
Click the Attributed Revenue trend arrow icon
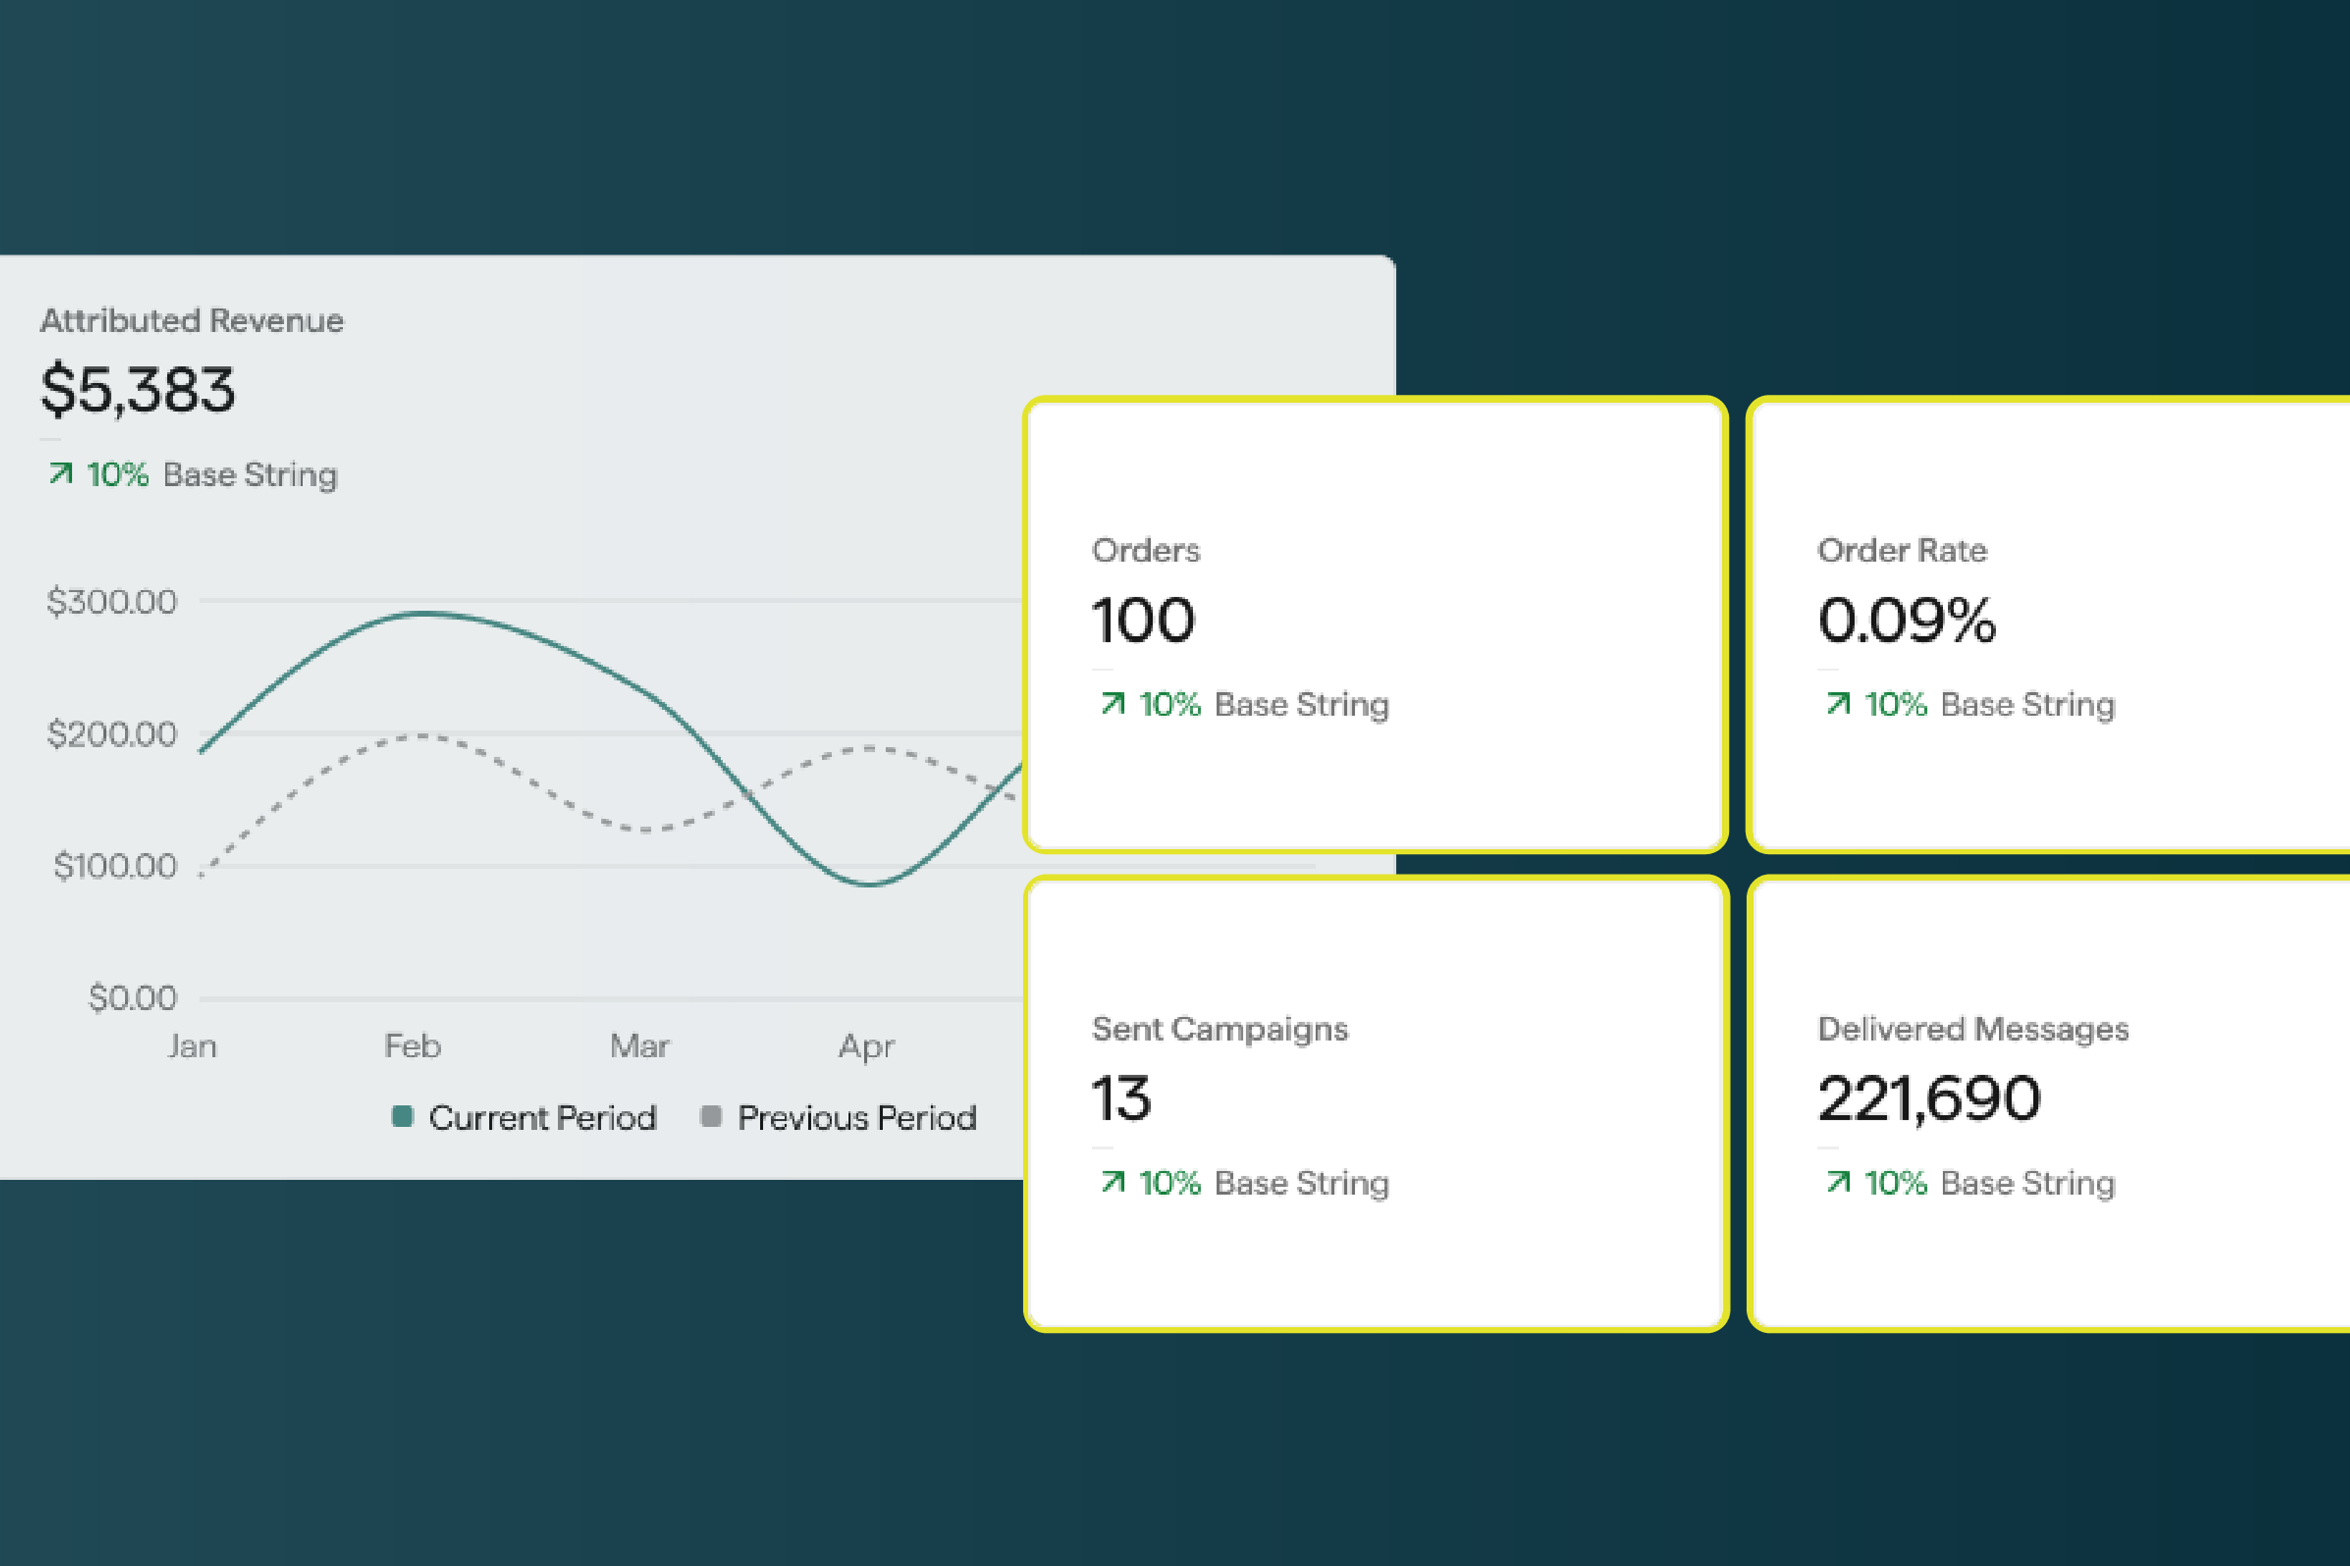pos(61,473)
